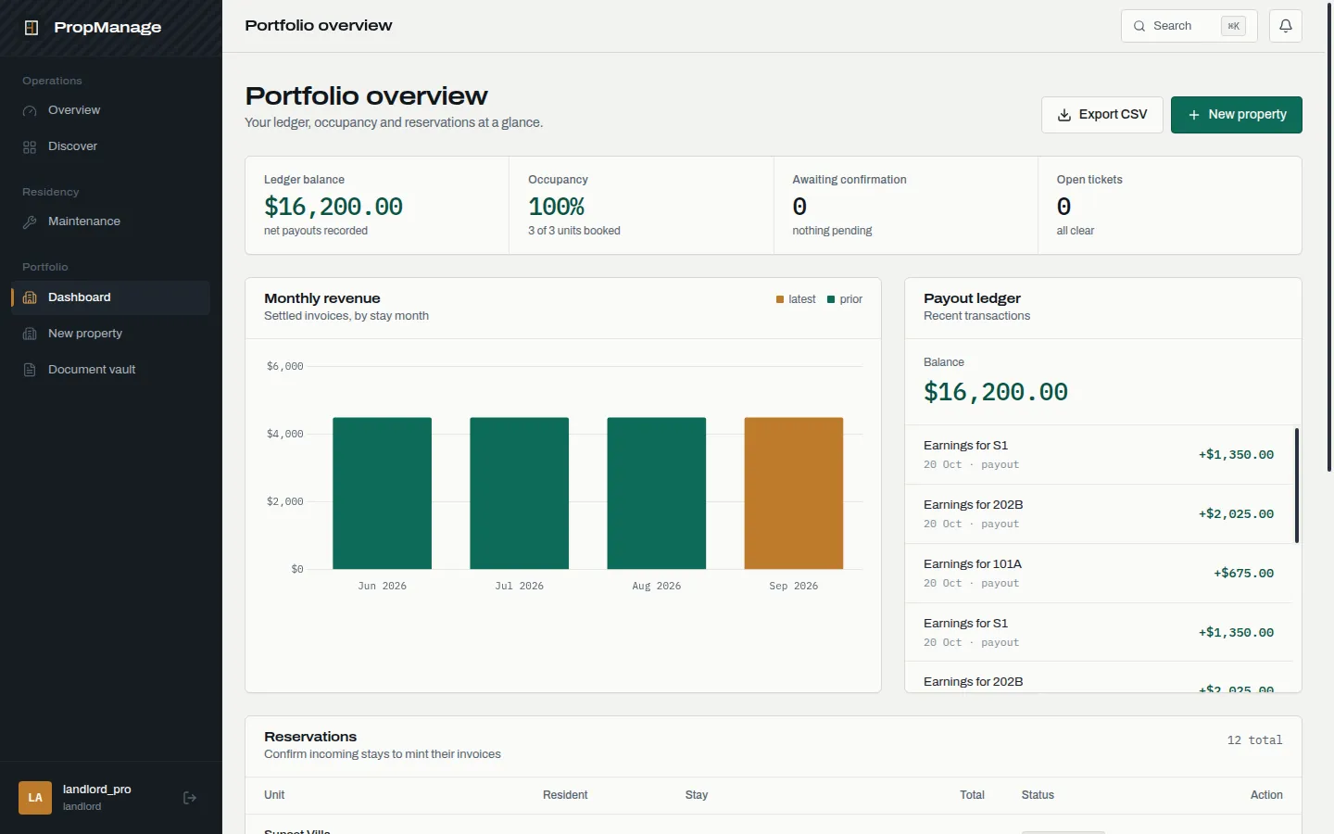The width and height of the screenshot is (1334, 834).
Task: Select Dashboard in the sidebar
Action: pos(111,297)
